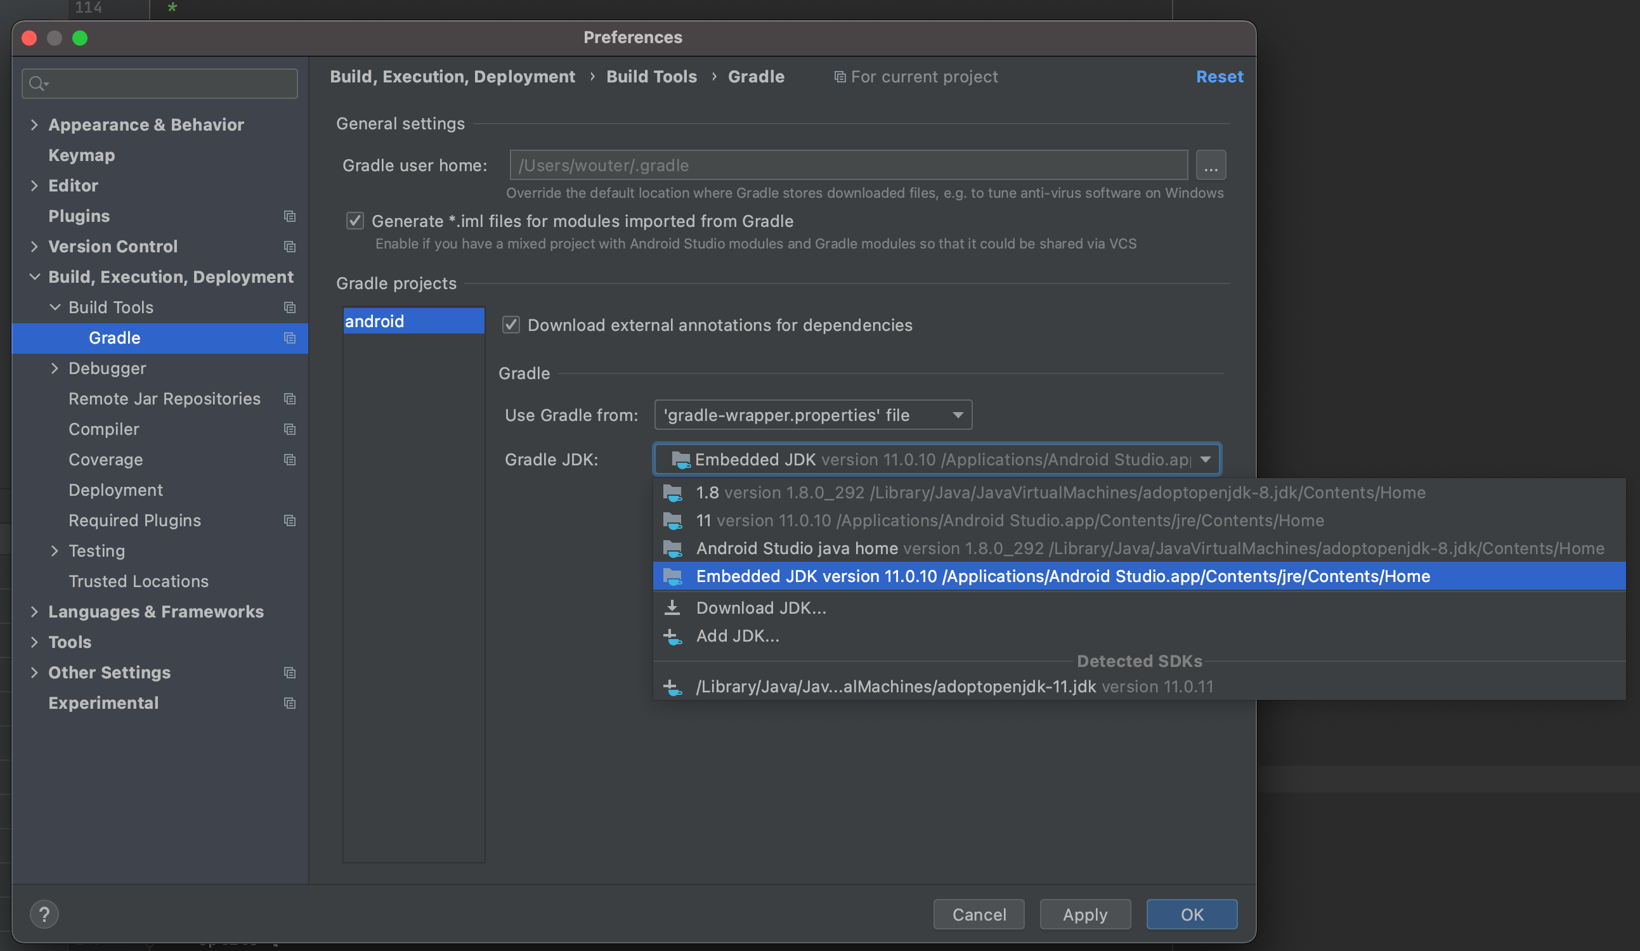This screenshot has height=951, width=1640.
Task: Collapse the Build Tools tree node
Action: click(x=55, y=307)
